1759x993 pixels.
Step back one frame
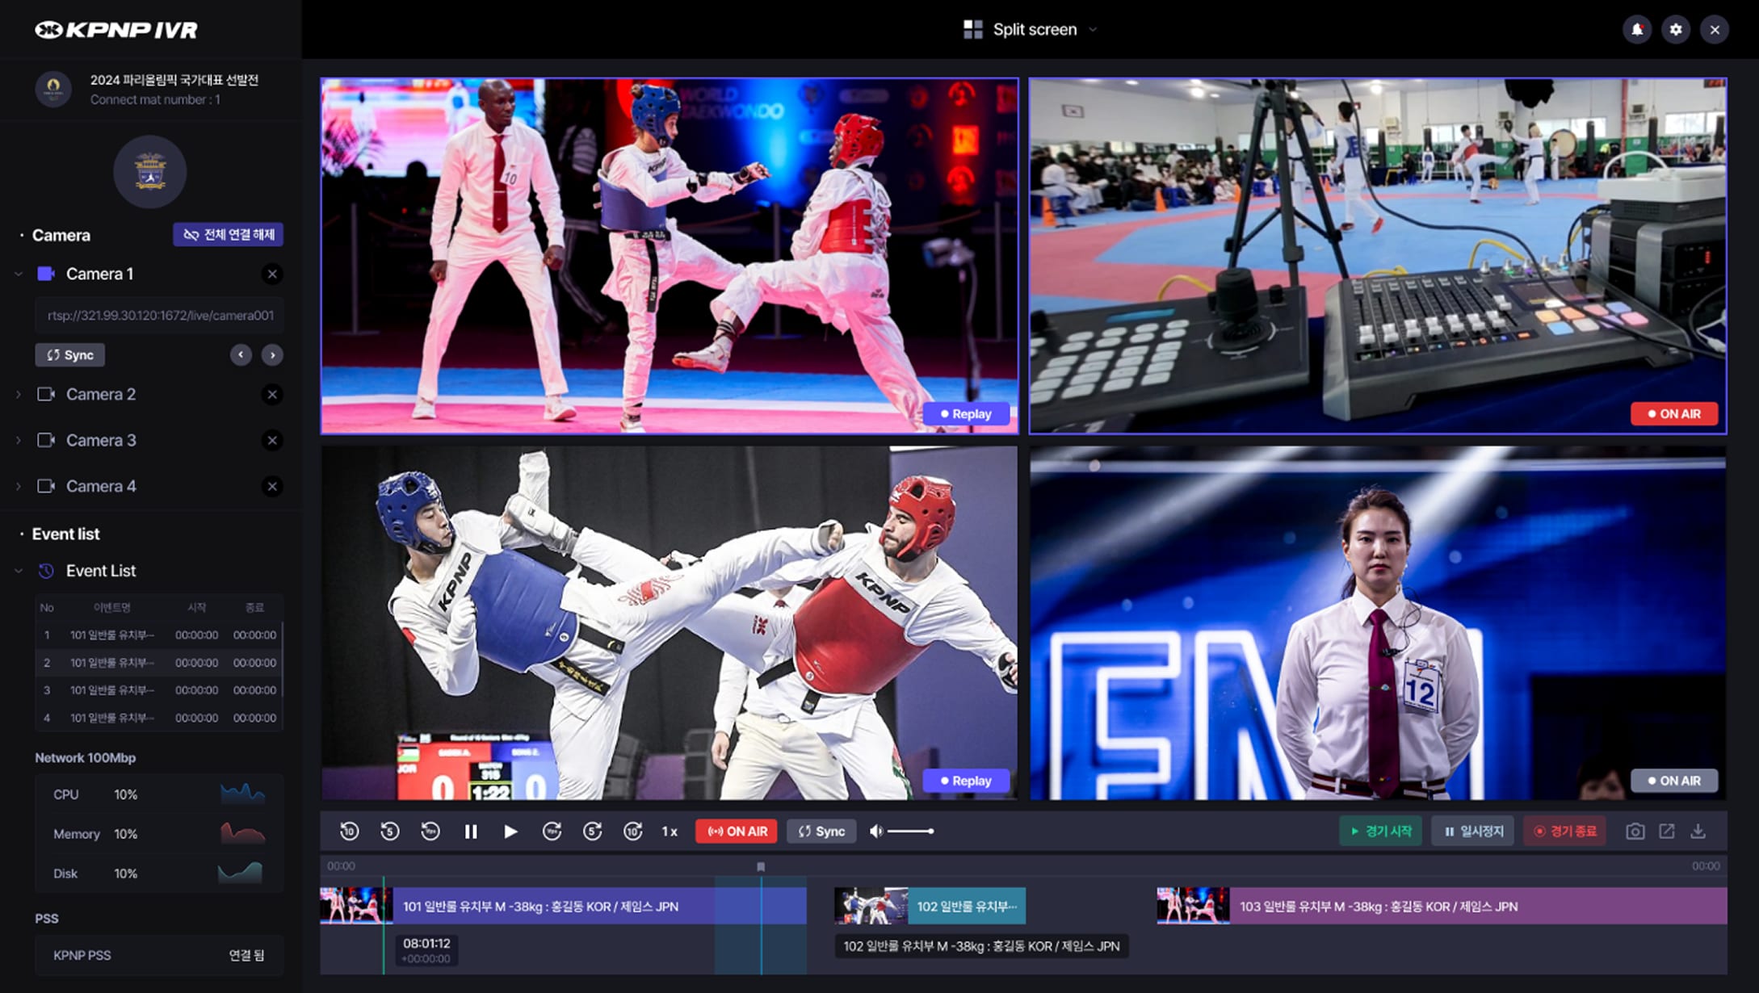pyautogui.click(x=430, y=831)
